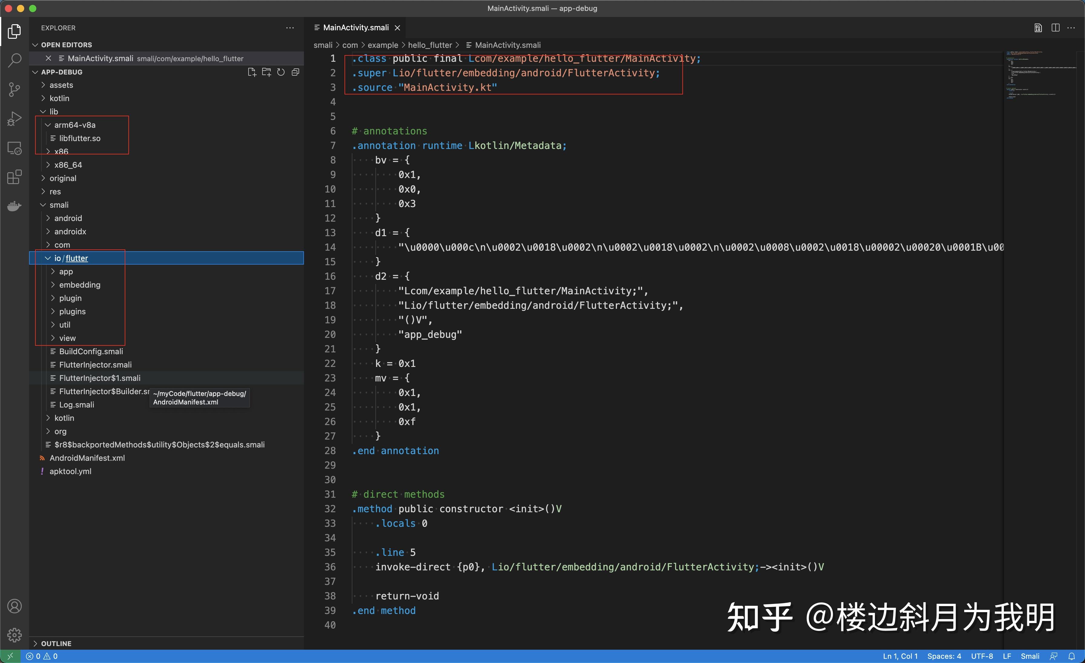This screenshot has height=663, width=1085.
Task: Click the smali breadcrumb segment
Action: (323, 45)
